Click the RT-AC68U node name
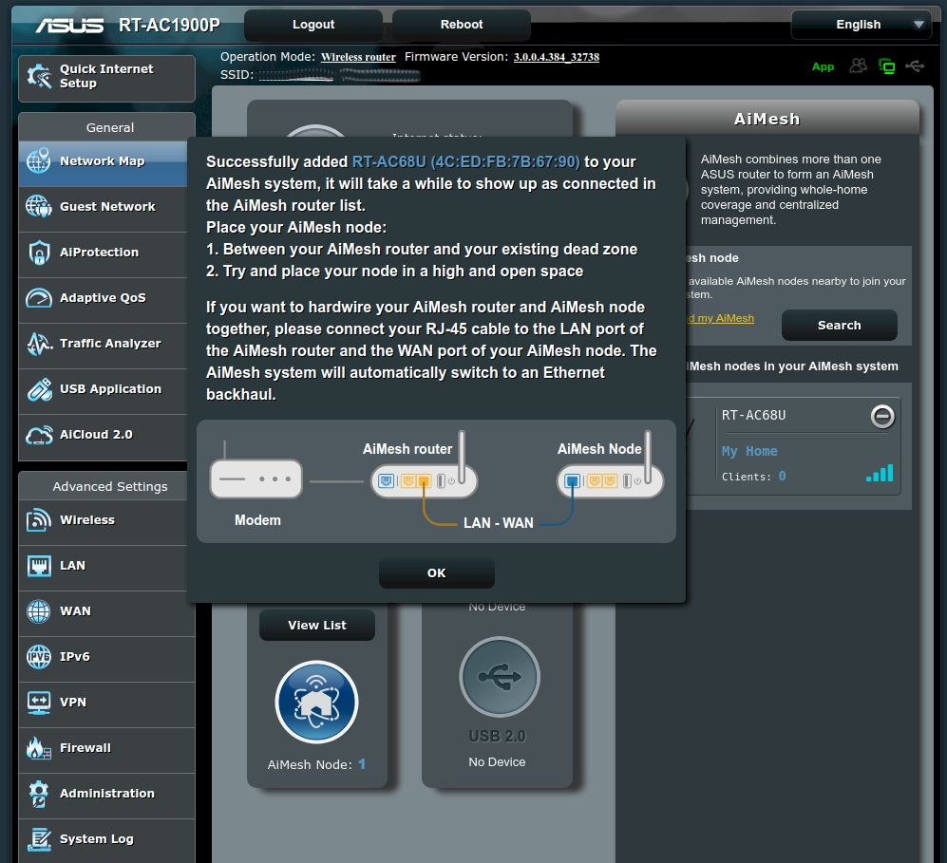This screenshot has width=947, height=863. [754, 415]
